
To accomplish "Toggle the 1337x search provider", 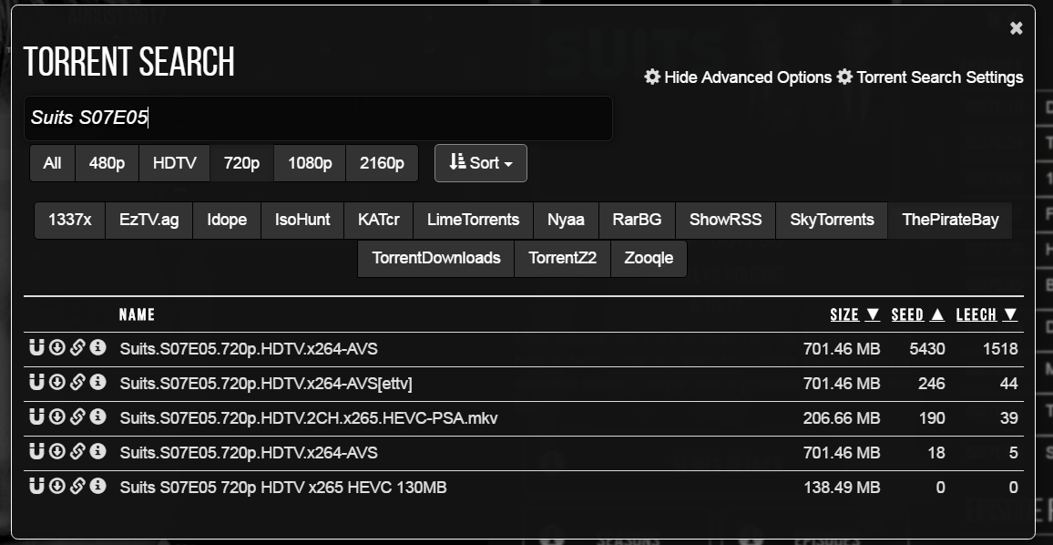I will point(70,221).
